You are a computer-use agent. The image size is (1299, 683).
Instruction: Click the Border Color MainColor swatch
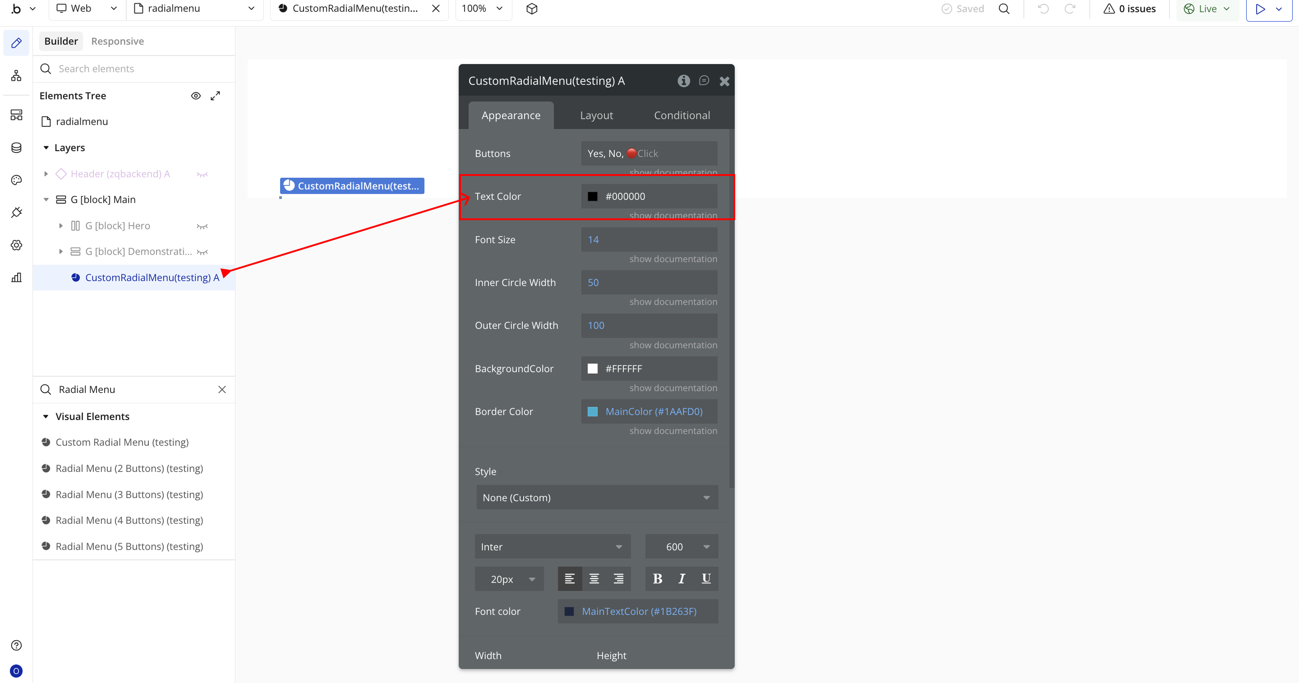[593, 411]
